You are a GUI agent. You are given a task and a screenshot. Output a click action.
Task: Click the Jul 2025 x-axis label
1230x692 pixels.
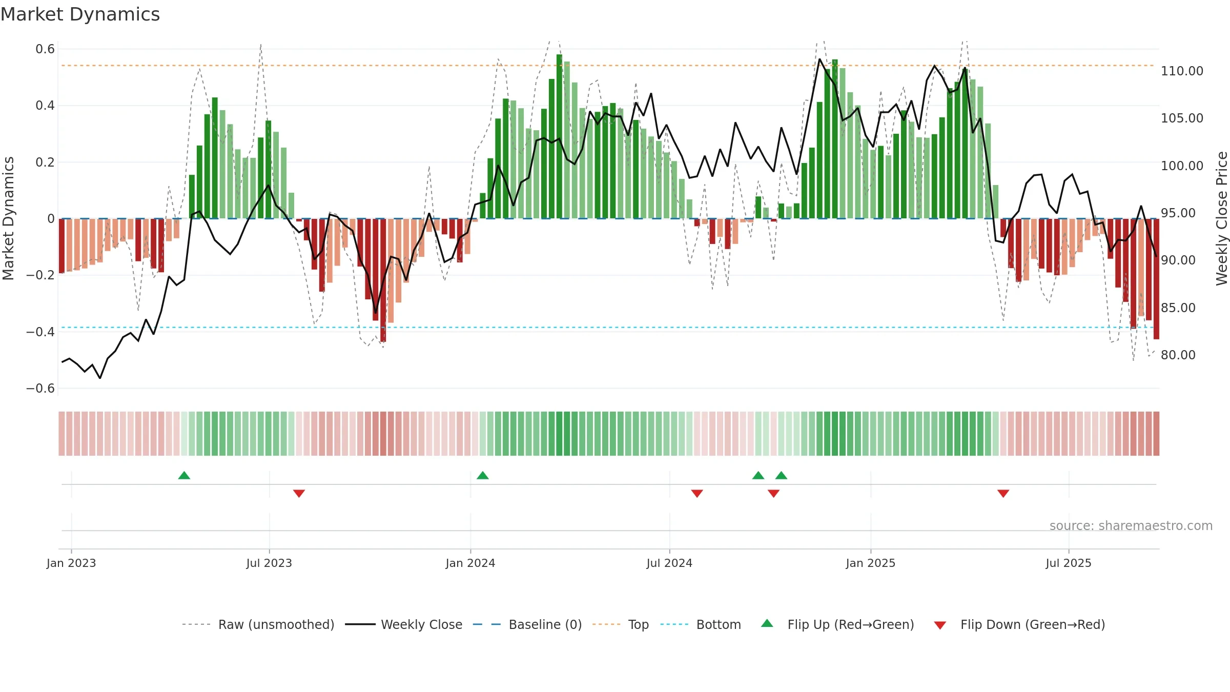[x=1069, y=563]
